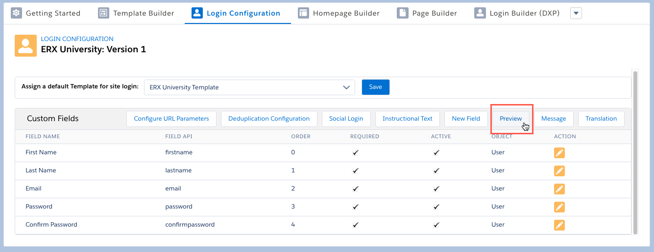Viewport: 654px width, 252px height.
Task: Open Configure URL Parameters
Action: point(171,119)
